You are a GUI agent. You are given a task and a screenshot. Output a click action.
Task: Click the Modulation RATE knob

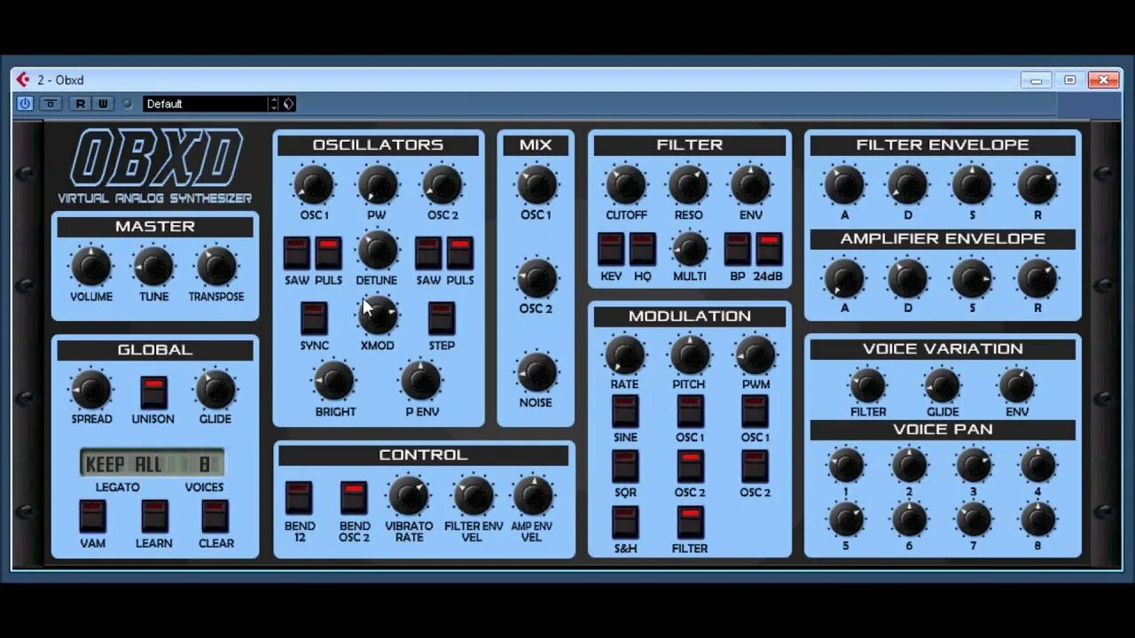tap(625, 354)
